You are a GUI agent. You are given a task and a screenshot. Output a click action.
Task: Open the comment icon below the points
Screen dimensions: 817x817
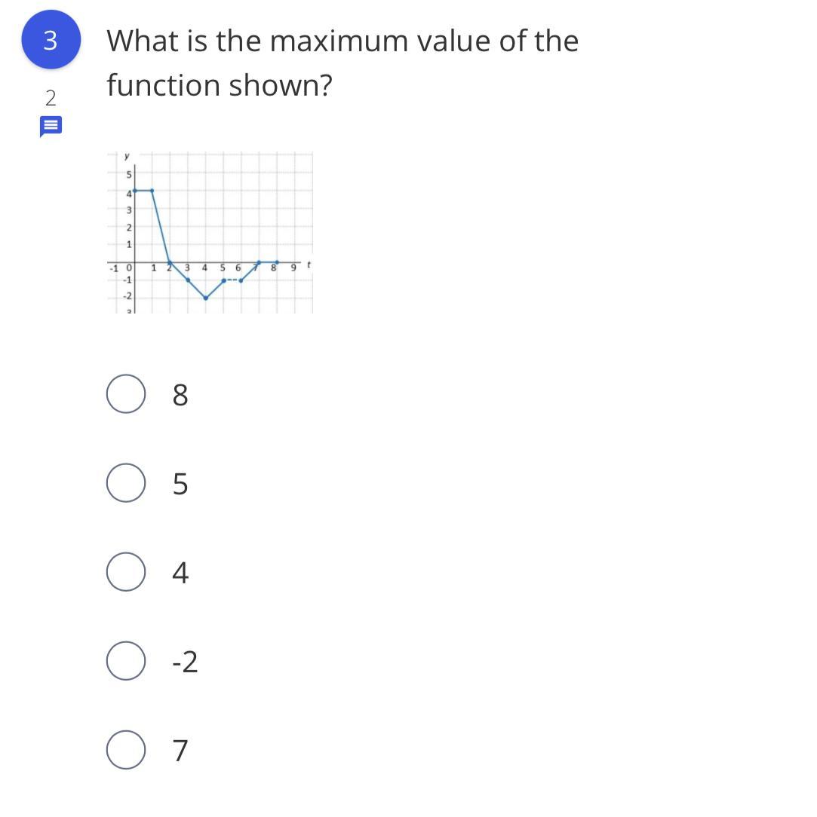51,126
